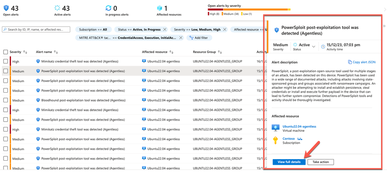Click the 0 In progress alerts count
The height and width of the screenshot is (173, 387).
pyautogui.click(x=115, y=8)
